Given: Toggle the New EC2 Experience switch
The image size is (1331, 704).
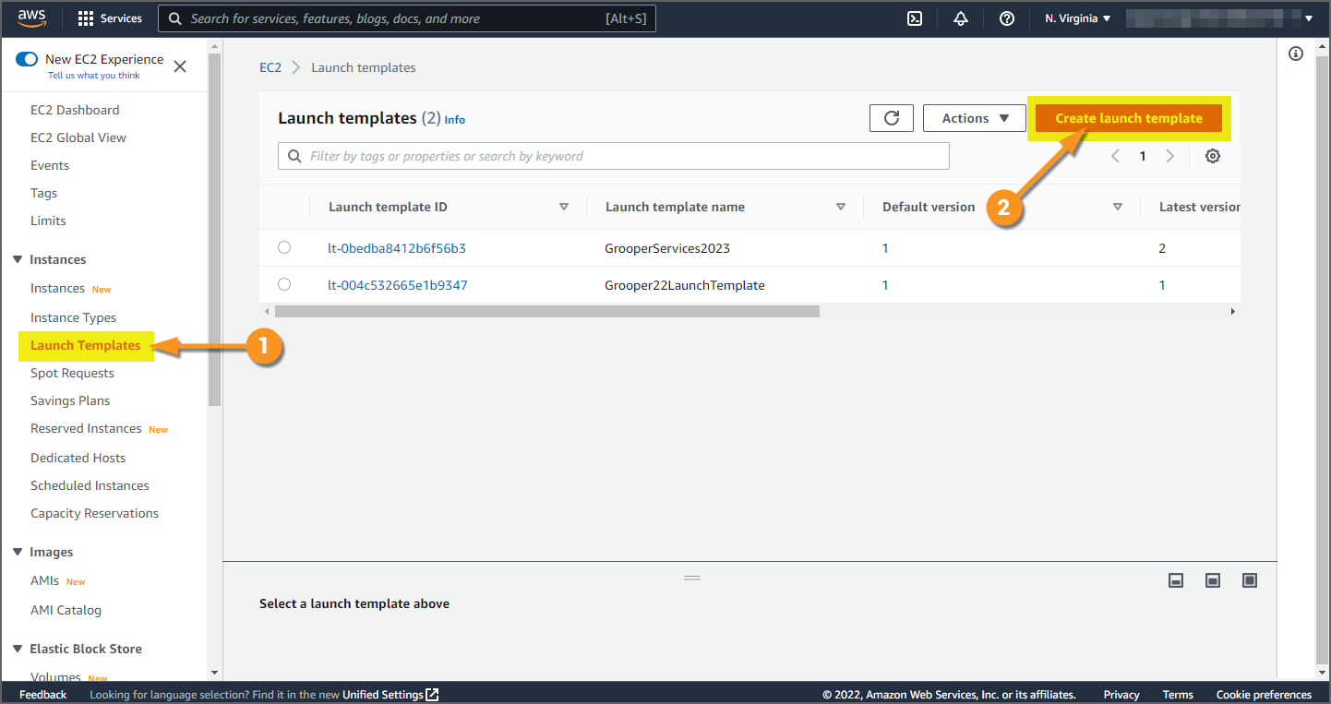Looking at the screenshot, I should (27, 59).
